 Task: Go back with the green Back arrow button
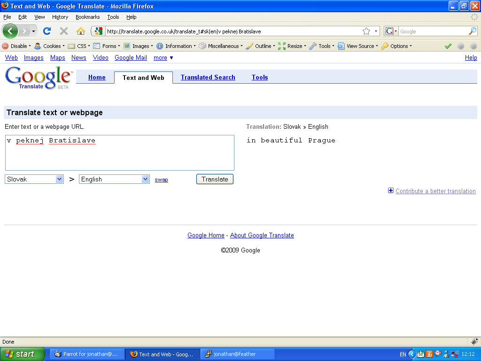pyautogui.click(x=10, y=31)
